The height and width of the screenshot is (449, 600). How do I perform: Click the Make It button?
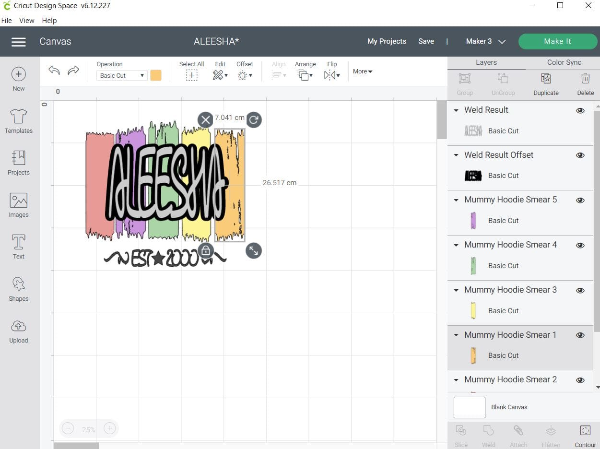(x=557, y=41)
